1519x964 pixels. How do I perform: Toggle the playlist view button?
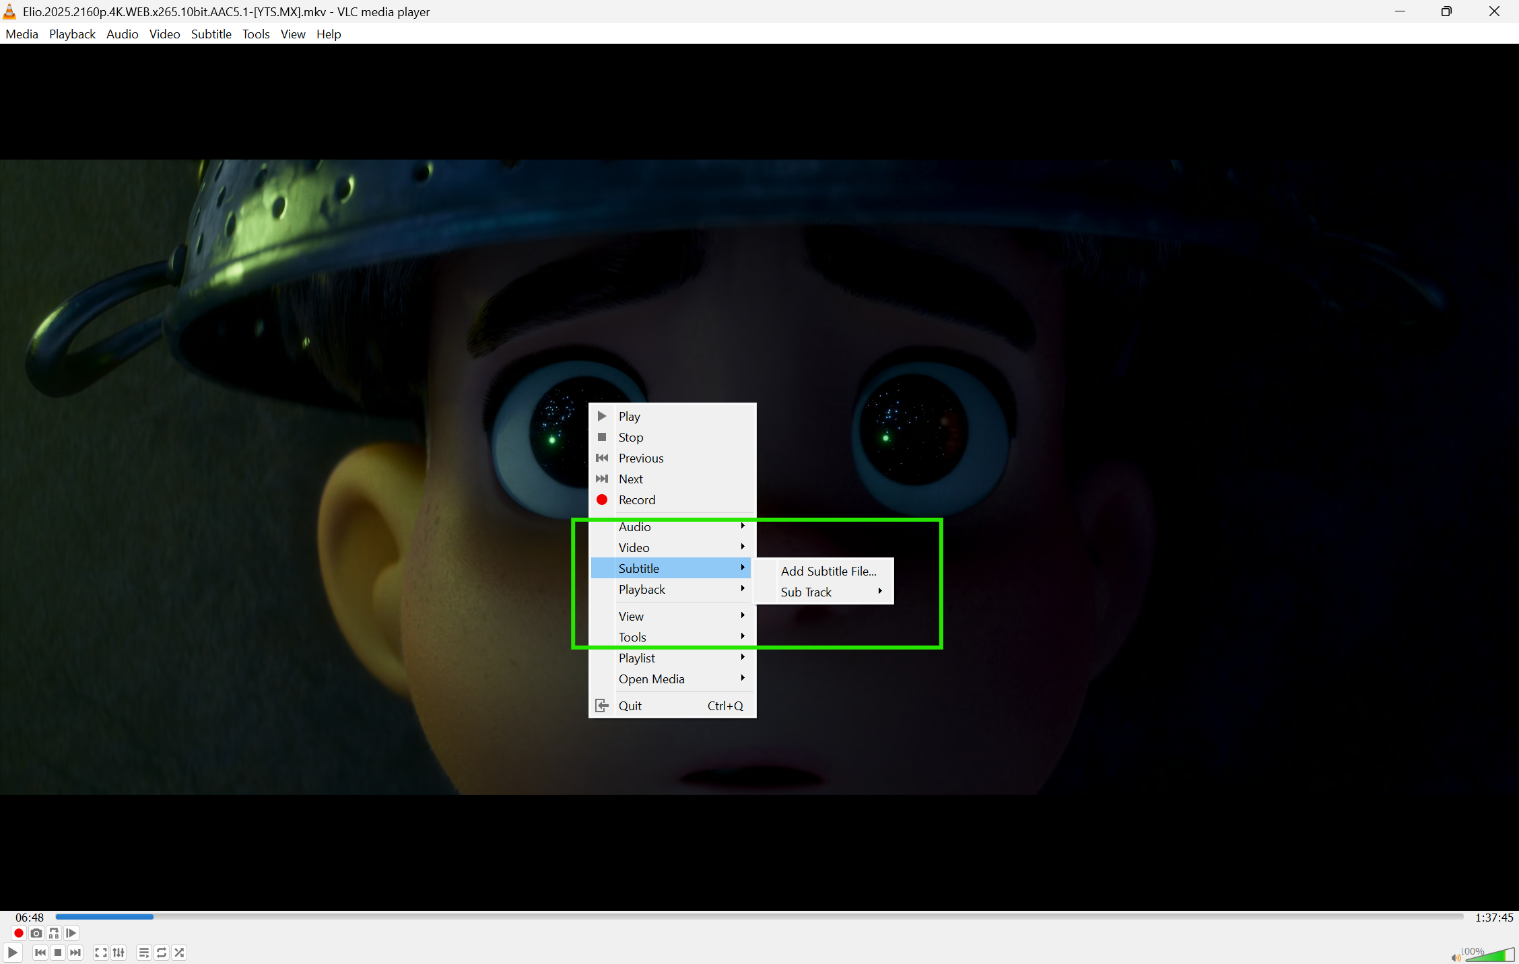coord(143,953)
